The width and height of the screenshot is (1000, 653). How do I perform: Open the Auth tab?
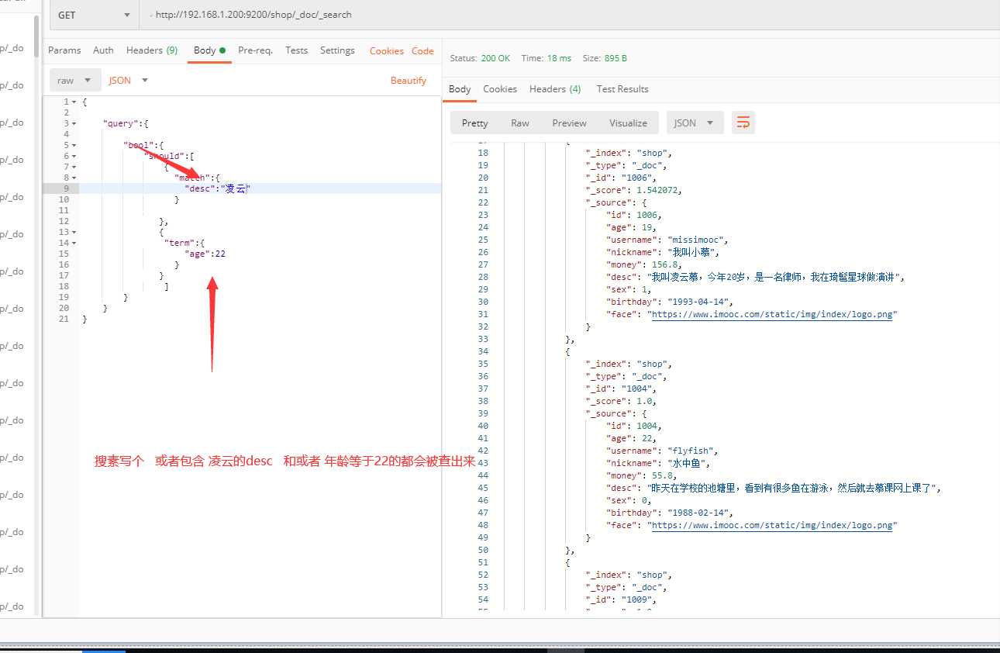pyautogui.click(x=103, y=50)
